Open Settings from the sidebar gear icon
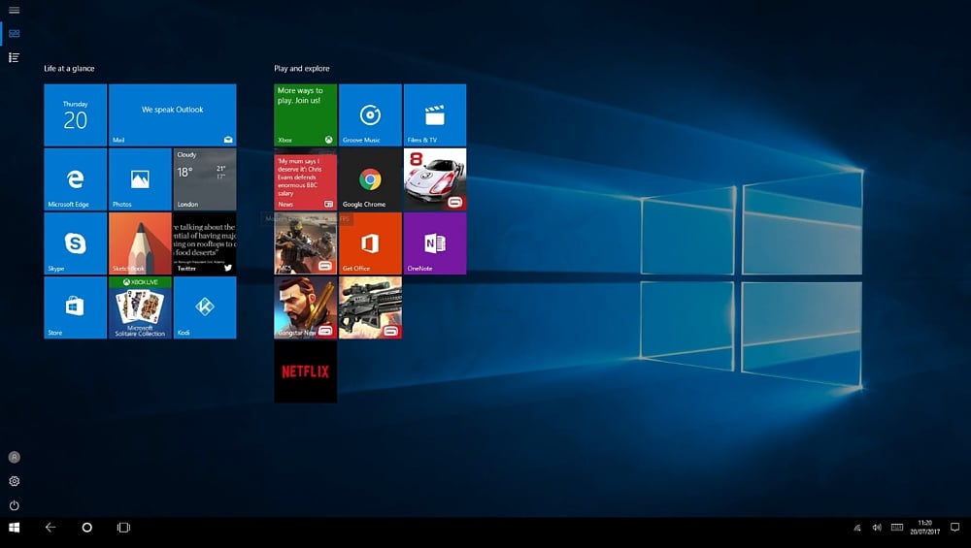Image resolution: width=971 pixels, height=548 pixels. [14, 481]
